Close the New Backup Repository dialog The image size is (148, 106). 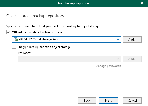(142, 3)
